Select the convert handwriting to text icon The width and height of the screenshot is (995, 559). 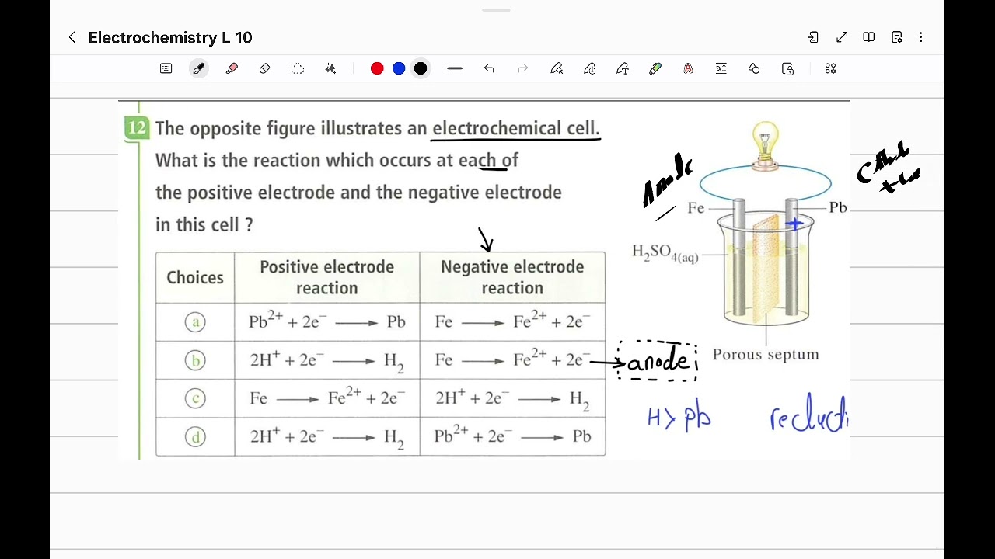[x=623, y=68]
